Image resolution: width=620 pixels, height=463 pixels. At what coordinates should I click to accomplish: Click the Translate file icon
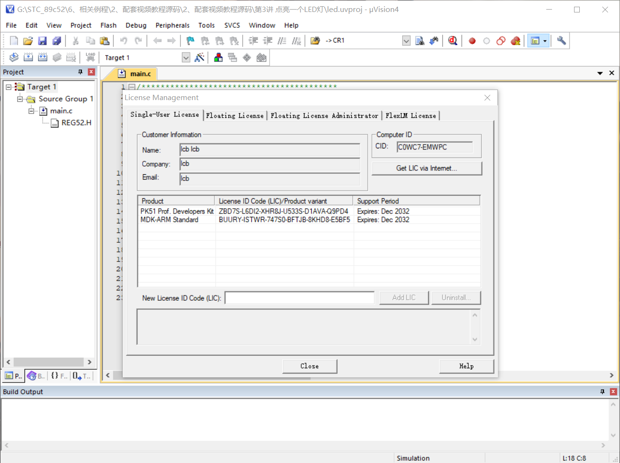14,57
